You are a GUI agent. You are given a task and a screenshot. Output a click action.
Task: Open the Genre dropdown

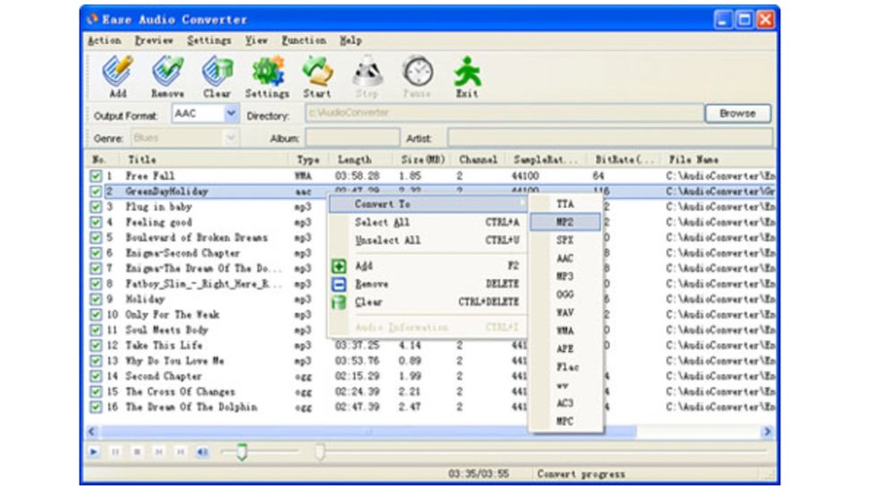tap(231, 137)
